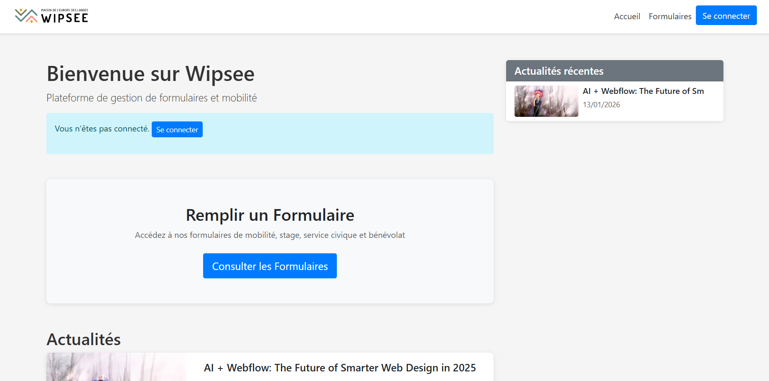769x381 pixels.
Task: Open the sidebar news title "AI + Webflow"
Action: tap(643, 91)
